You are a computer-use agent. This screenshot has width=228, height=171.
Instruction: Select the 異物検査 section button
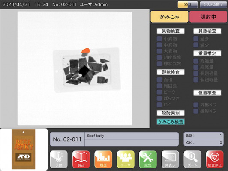(x=171, y=31)
